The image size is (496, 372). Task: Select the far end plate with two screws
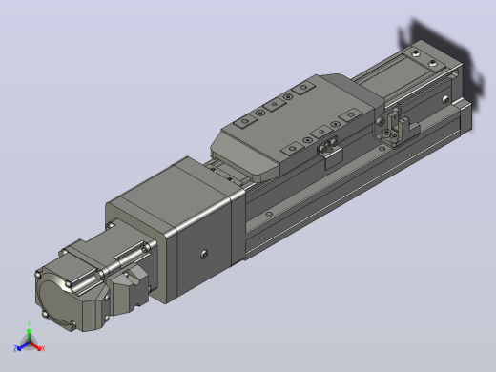[424, 60]
